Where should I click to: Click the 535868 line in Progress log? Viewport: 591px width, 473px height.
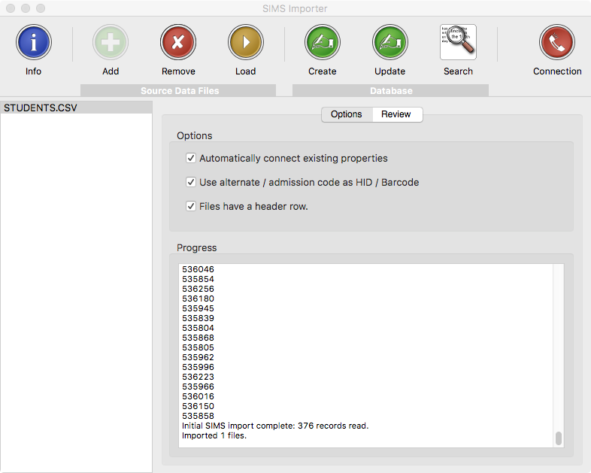(198, 338)
